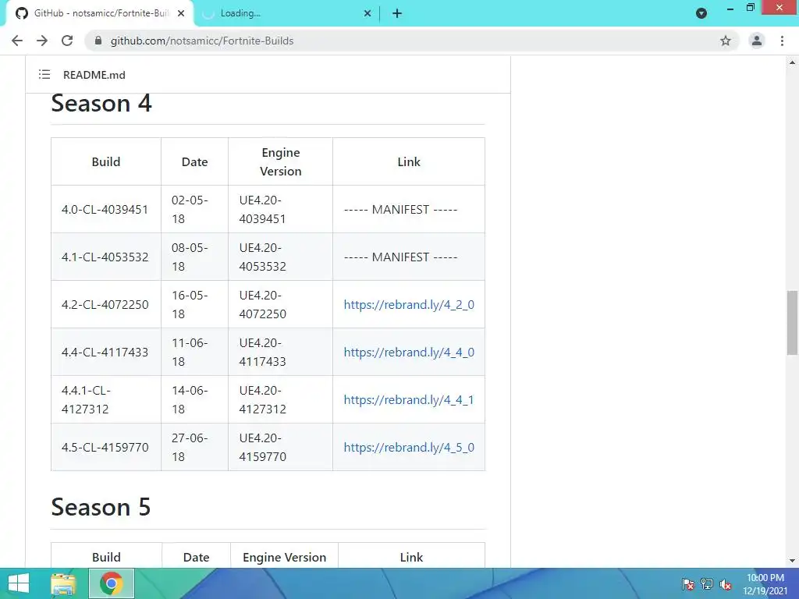Select the 4.5-CL-4159770 build cell

(x=106, y=447)
